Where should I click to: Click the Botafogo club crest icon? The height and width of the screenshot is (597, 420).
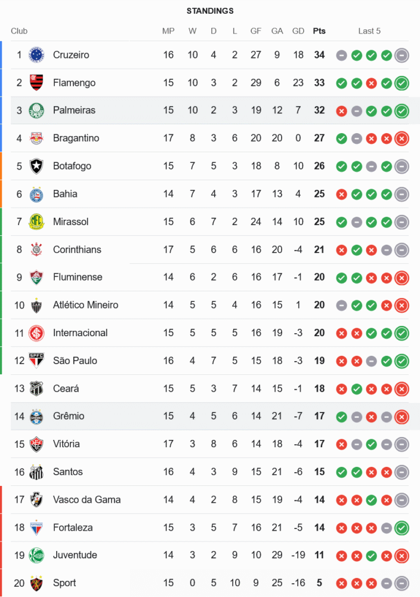(x=37, y=166)
